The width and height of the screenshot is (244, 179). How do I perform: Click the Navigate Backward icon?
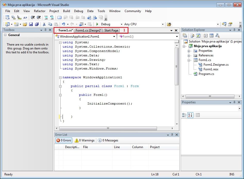coord(81,24)
